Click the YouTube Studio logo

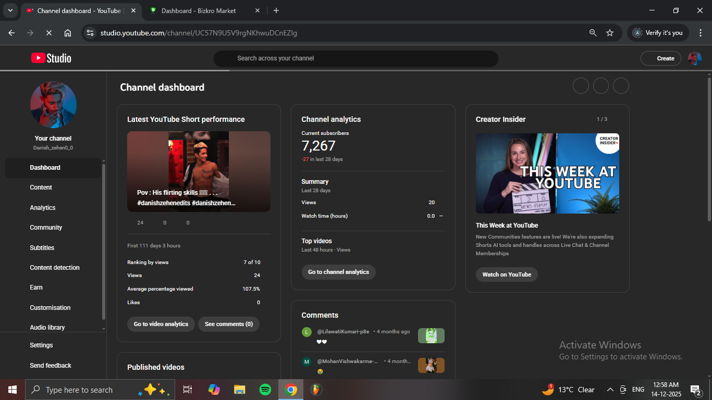coord(51,58)
